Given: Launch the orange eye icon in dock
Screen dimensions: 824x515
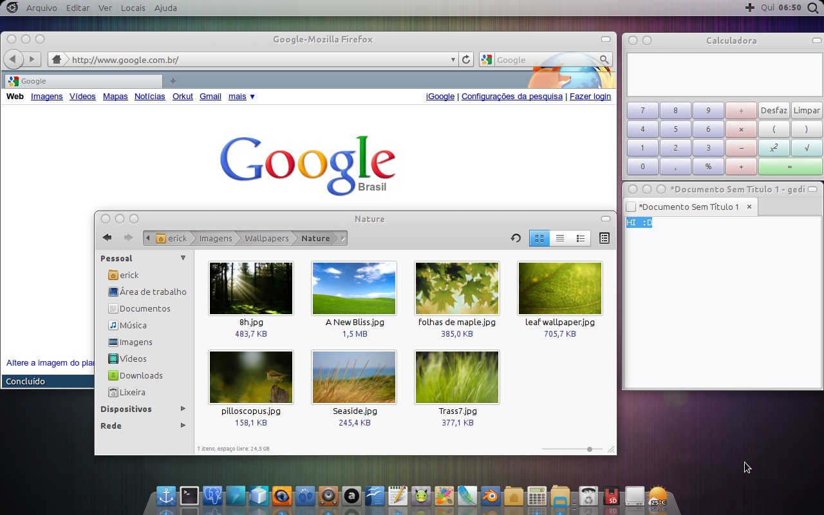Looking at the screenshot, I should [282, 496].
